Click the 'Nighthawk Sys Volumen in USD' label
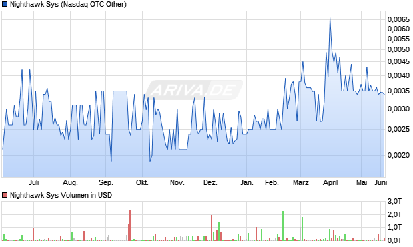The image size is (413, 247). [x=61, y=195]
